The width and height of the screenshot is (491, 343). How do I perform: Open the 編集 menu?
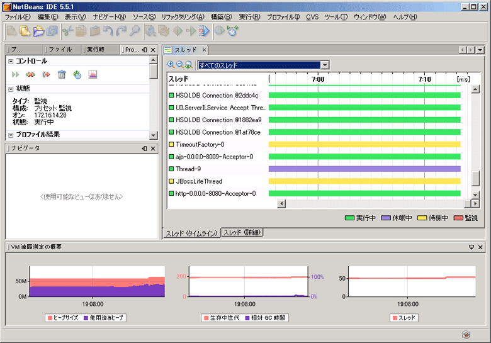pos(48,17)
